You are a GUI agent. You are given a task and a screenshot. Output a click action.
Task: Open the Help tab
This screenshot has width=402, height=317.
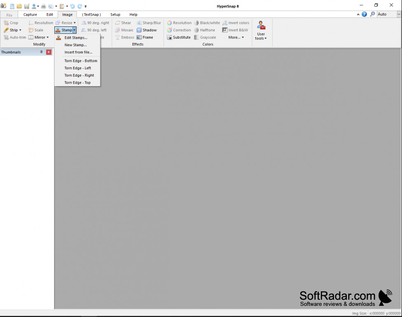pyautogui.click(x=133, y=14)
